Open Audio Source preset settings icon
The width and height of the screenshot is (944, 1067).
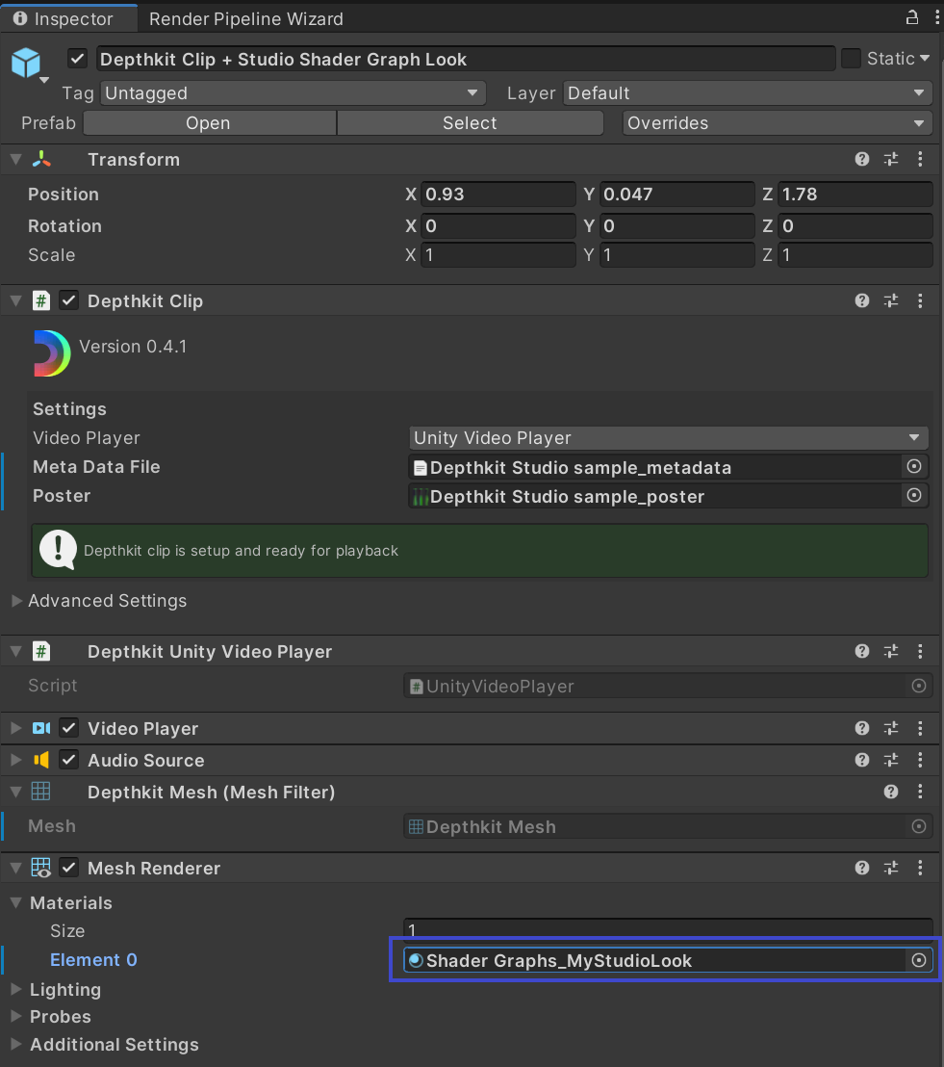point(891,761)
